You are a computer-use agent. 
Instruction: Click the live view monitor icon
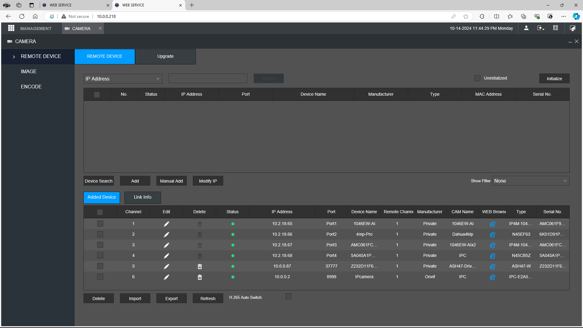pos(572,28)
